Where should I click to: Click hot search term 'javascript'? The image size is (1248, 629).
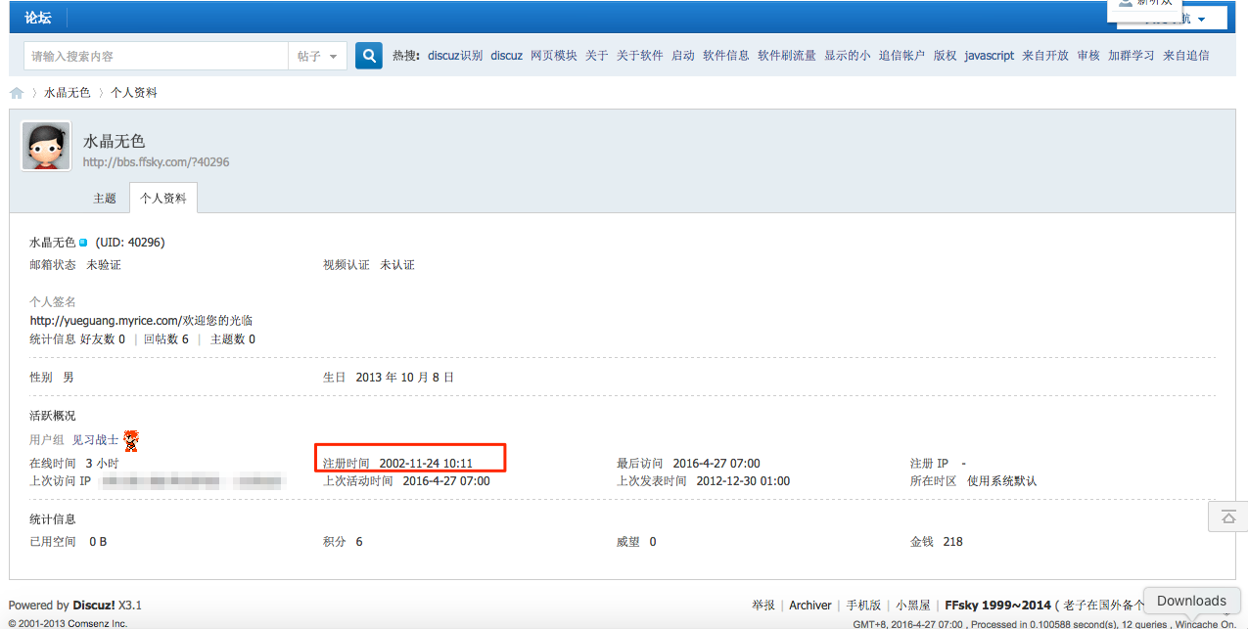pos(989,56)
